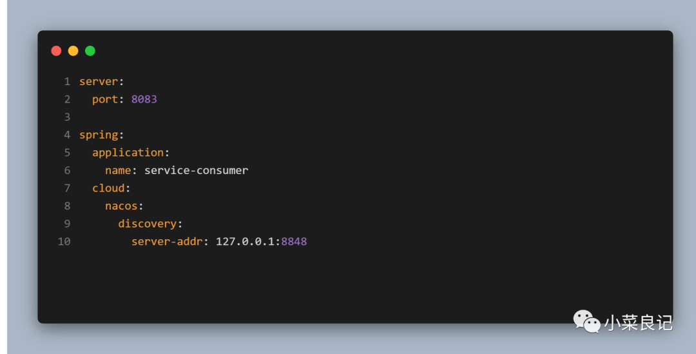
Task: Click the "discovery" key
Action: 148,224
